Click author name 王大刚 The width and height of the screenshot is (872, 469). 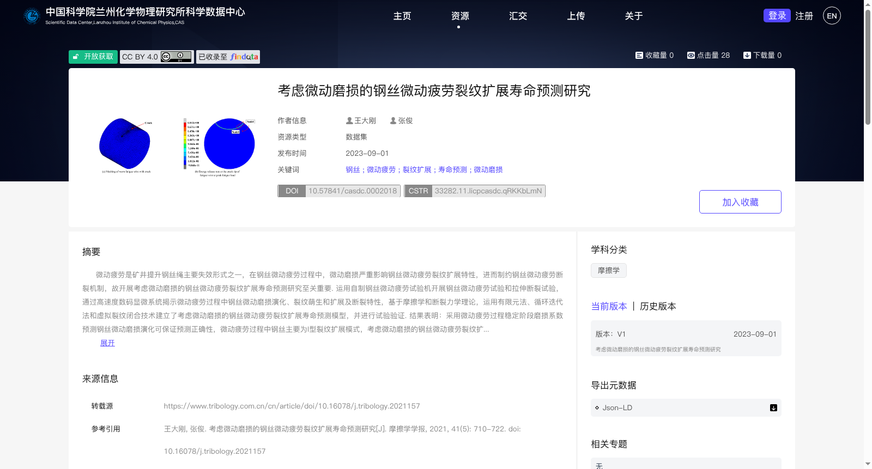coord(365,121)
